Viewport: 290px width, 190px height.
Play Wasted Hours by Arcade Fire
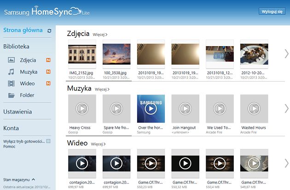pos(254,108)
